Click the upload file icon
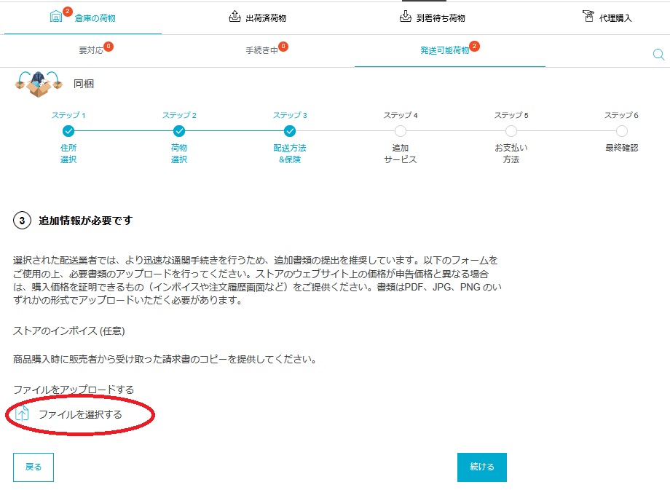 tap(23, 414)
